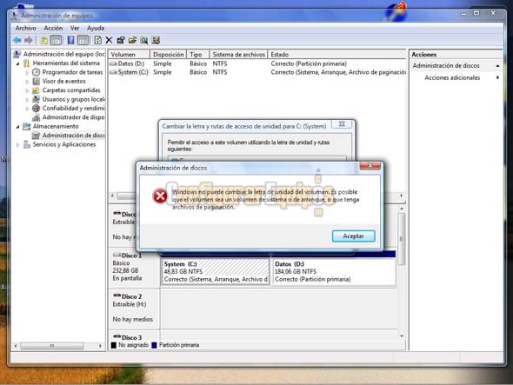The width and height of the screenshot is (513, 385).
Task: Go up one level using folder icon
Action: 43,41
